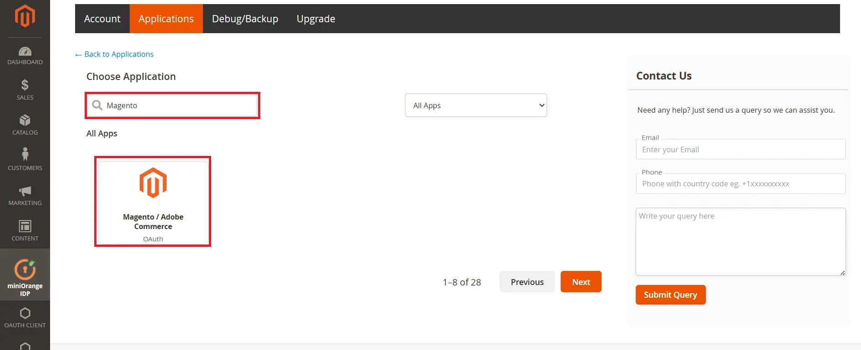Click the textarea resize grip in the query box

pyautogui.click(x=842, y=273)
